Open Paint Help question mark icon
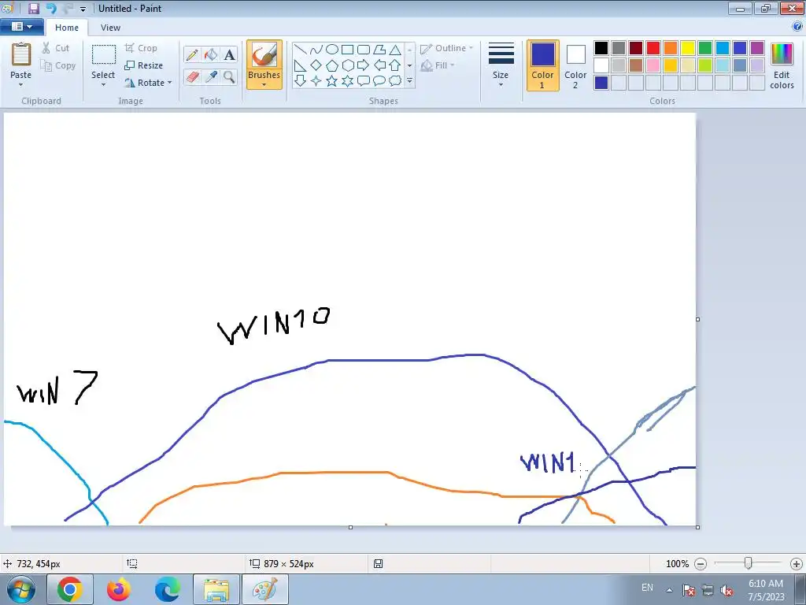The image size is (806, 605). click(797, 27)
